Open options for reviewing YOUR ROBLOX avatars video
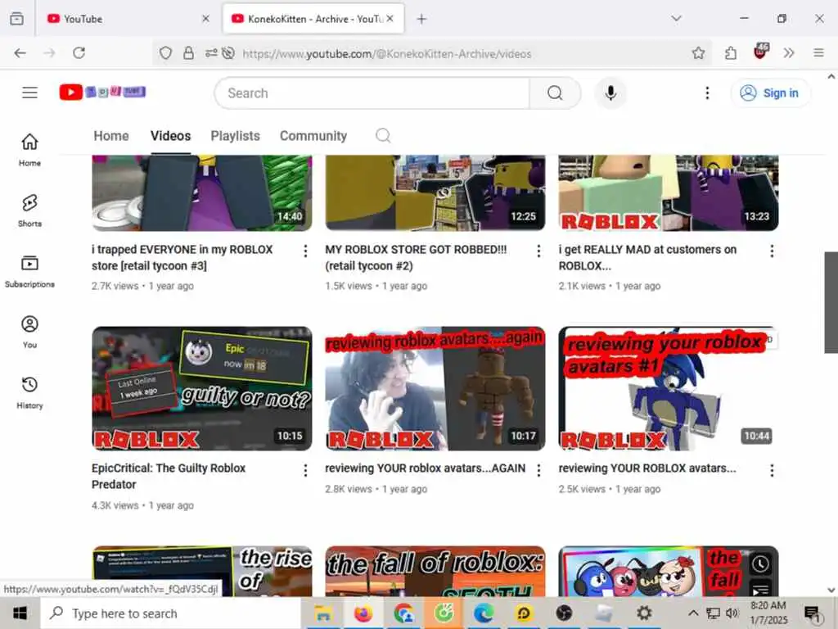 [772, 470]
